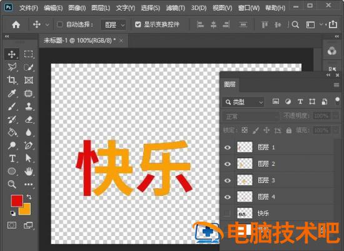Hide 图层 4 with its eye icon

[x=228, y=197]
